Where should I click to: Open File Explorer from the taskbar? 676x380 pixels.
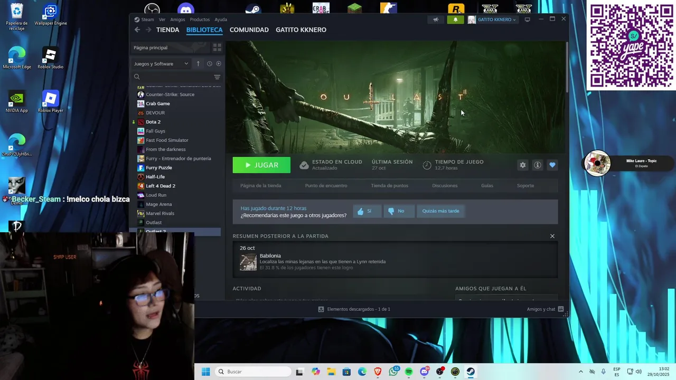coord(331,372)
